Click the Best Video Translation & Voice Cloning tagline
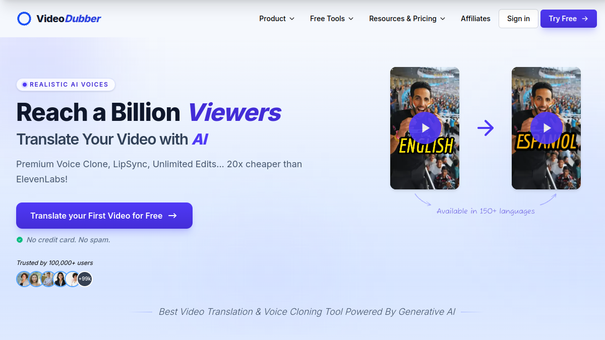This screenshot has height=340, width=605. pos(307,312)
